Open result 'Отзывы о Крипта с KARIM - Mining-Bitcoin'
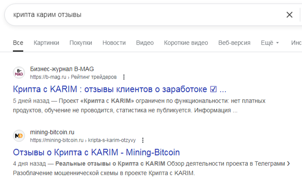 (96, 153)
